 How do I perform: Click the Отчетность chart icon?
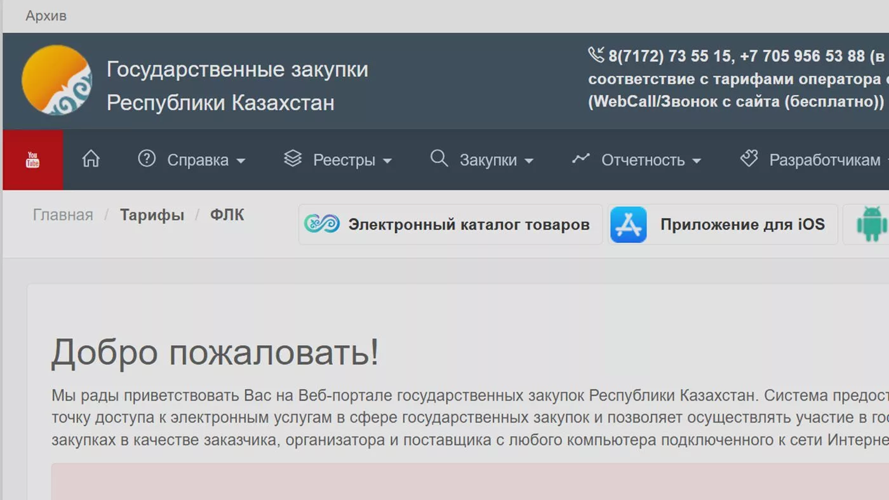[x=581, y=159]
